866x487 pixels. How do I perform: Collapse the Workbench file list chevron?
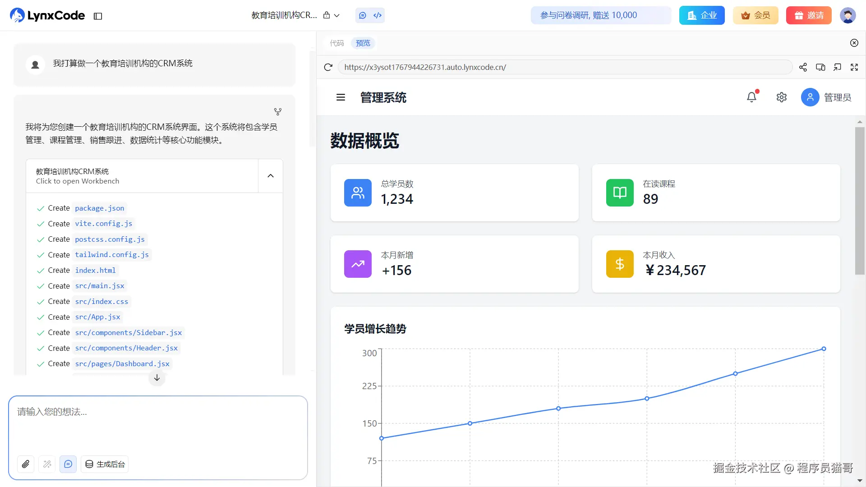(271, 176)
